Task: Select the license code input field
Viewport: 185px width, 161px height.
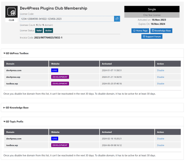Action: 67,19
